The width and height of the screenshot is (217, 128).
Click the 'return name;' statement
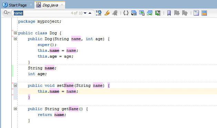tap(52, 115)
